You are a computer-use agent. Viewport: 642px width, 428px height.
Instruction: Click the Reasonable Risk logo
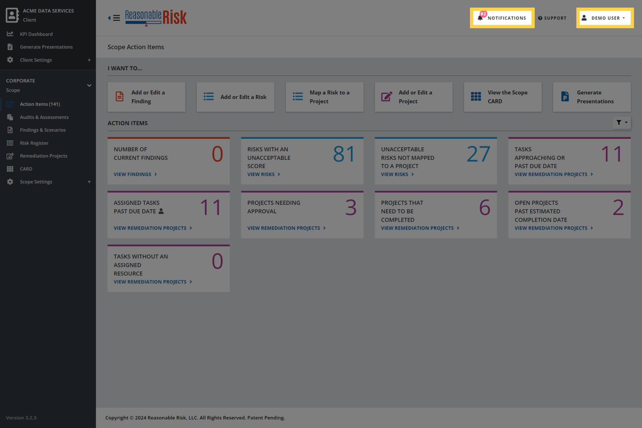click(156, 18)
